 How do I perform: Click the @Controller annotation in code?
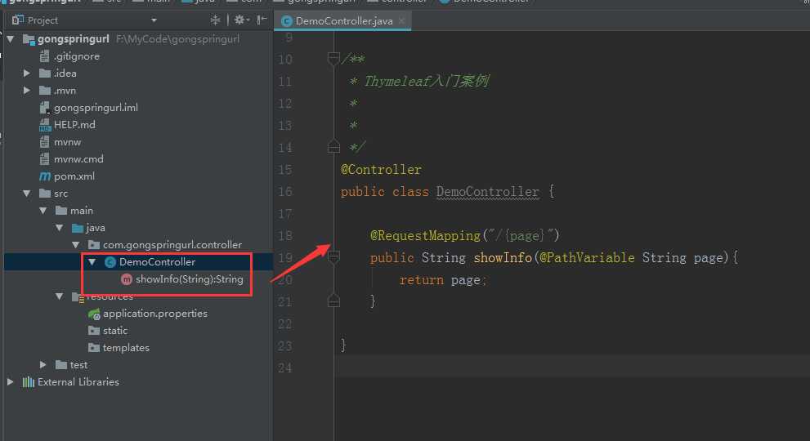click(381, 170)
